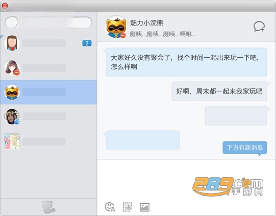Open 魅力小浣熊 profile avatar in chat header
The width and height of the screenshot is (276, 216).
point(116,27)
